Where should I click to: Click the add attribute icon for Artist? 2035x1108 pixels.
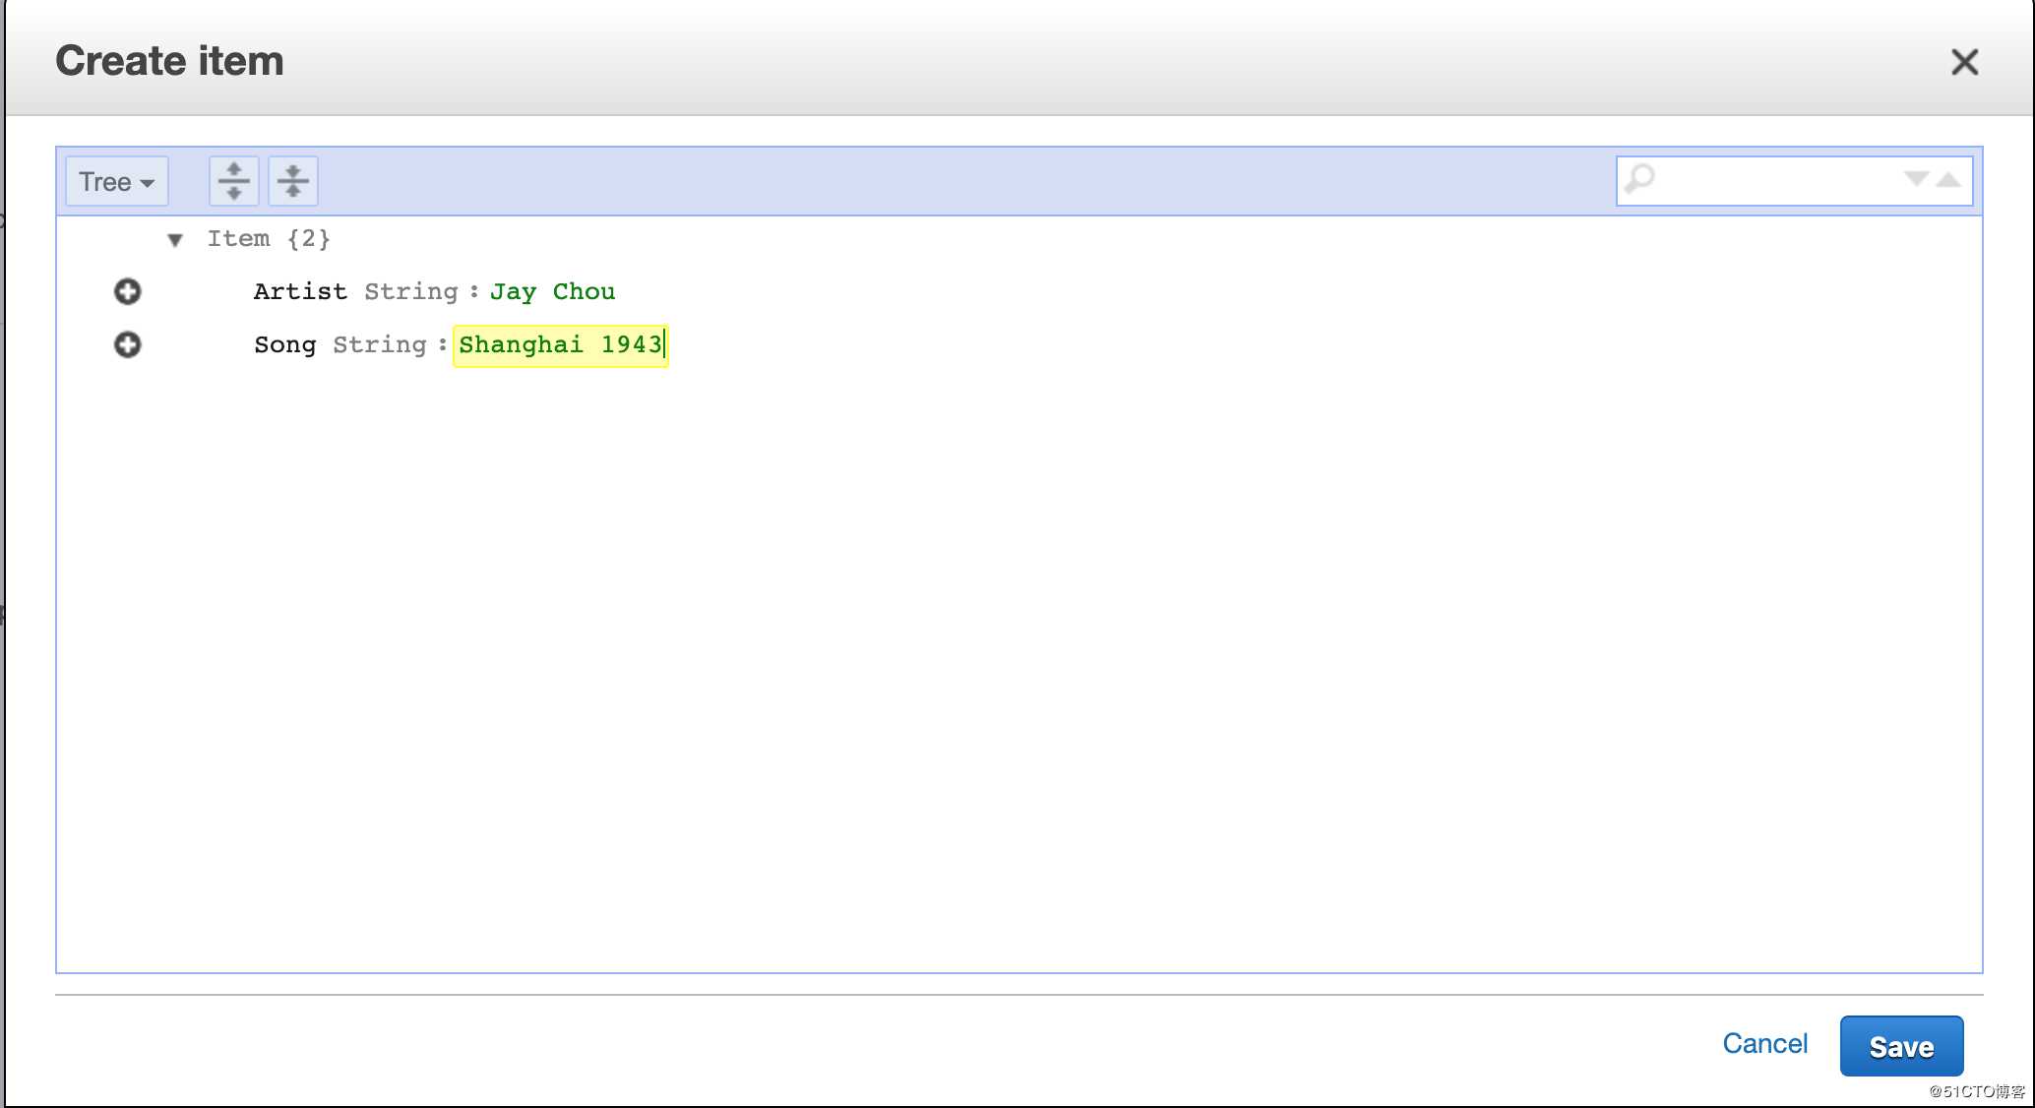(x=126, y=290)
